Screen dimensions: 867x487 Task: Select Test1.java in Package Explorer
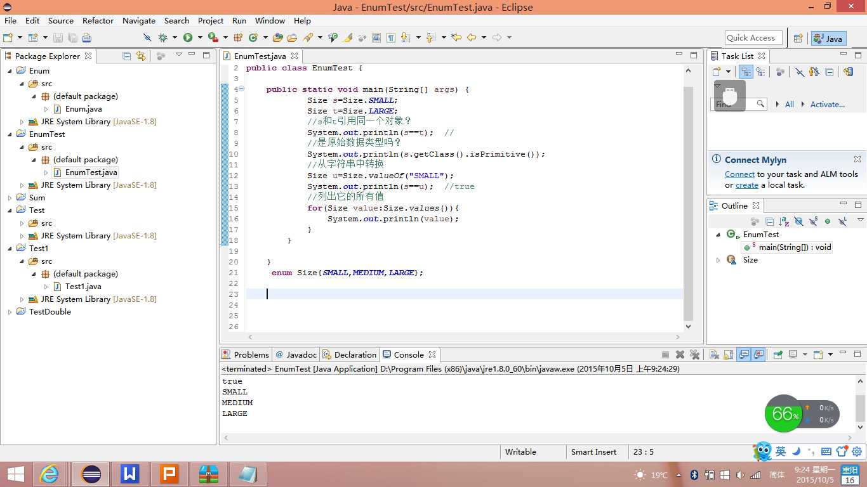tap(83, 287)
